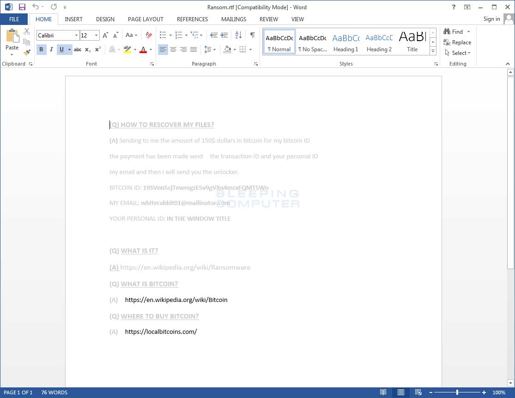Image resolution: width=515 pixels, height=398 pixels.
Task: Open line and paragraph spacing dropdown
Action: [x=214, y=49]
